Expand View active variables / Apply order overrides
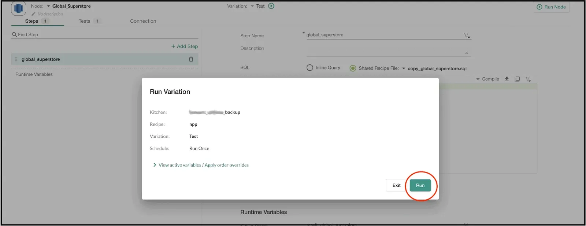This screenshot has height=226, width=586. click(201, 165)
